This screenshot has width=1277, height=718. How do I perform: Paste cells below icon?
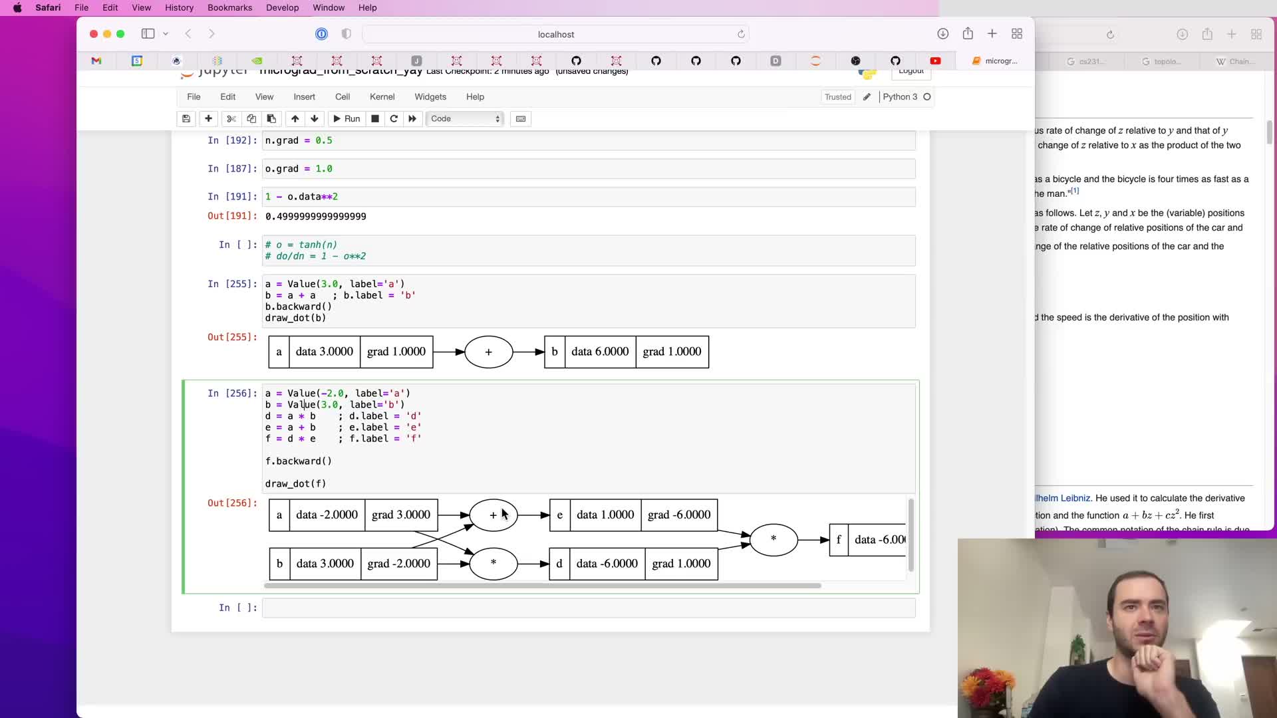click(x=271, y=118)
